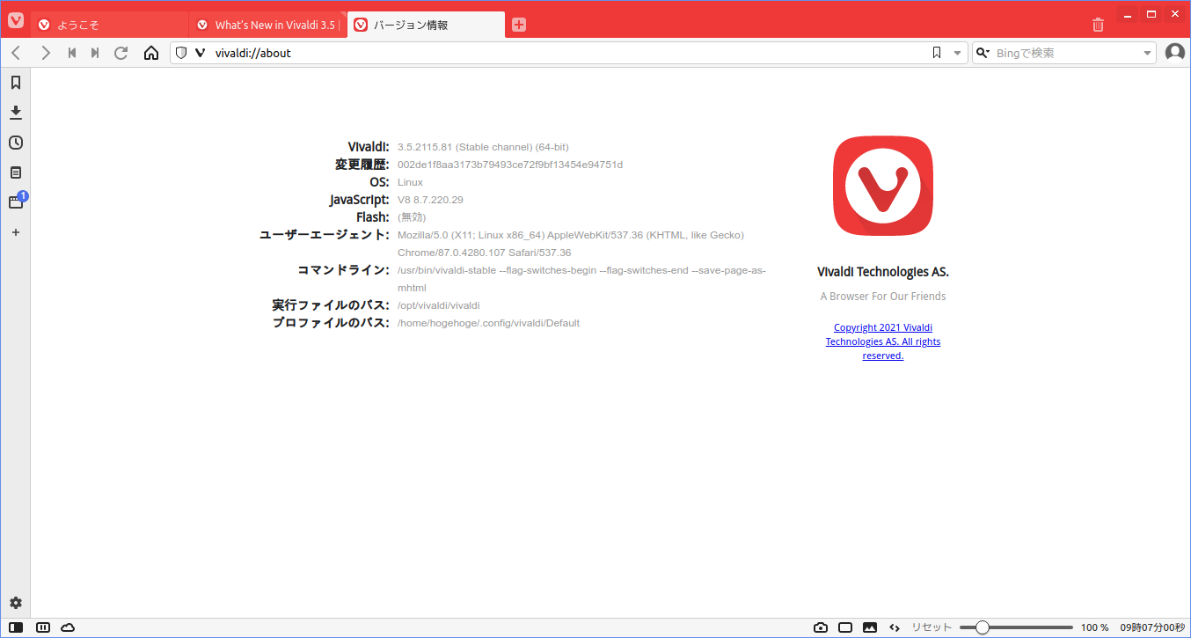Screen dimensions: 1191x638
Task: Open the Copyright 2021 Vivaldi Technologies link
Action: tap(883, 341)
